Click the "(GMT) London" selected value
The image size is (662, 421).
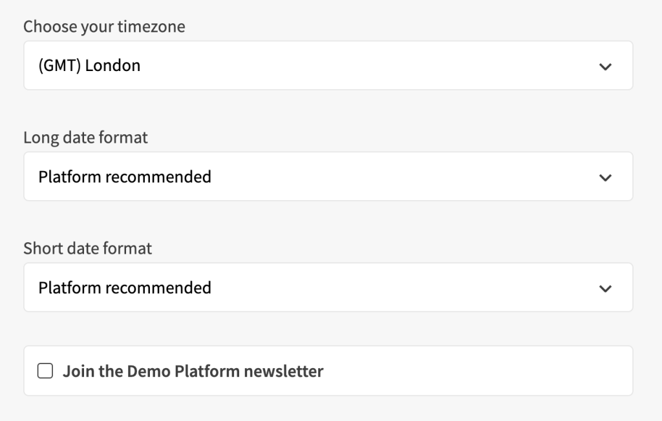point(89,66)
